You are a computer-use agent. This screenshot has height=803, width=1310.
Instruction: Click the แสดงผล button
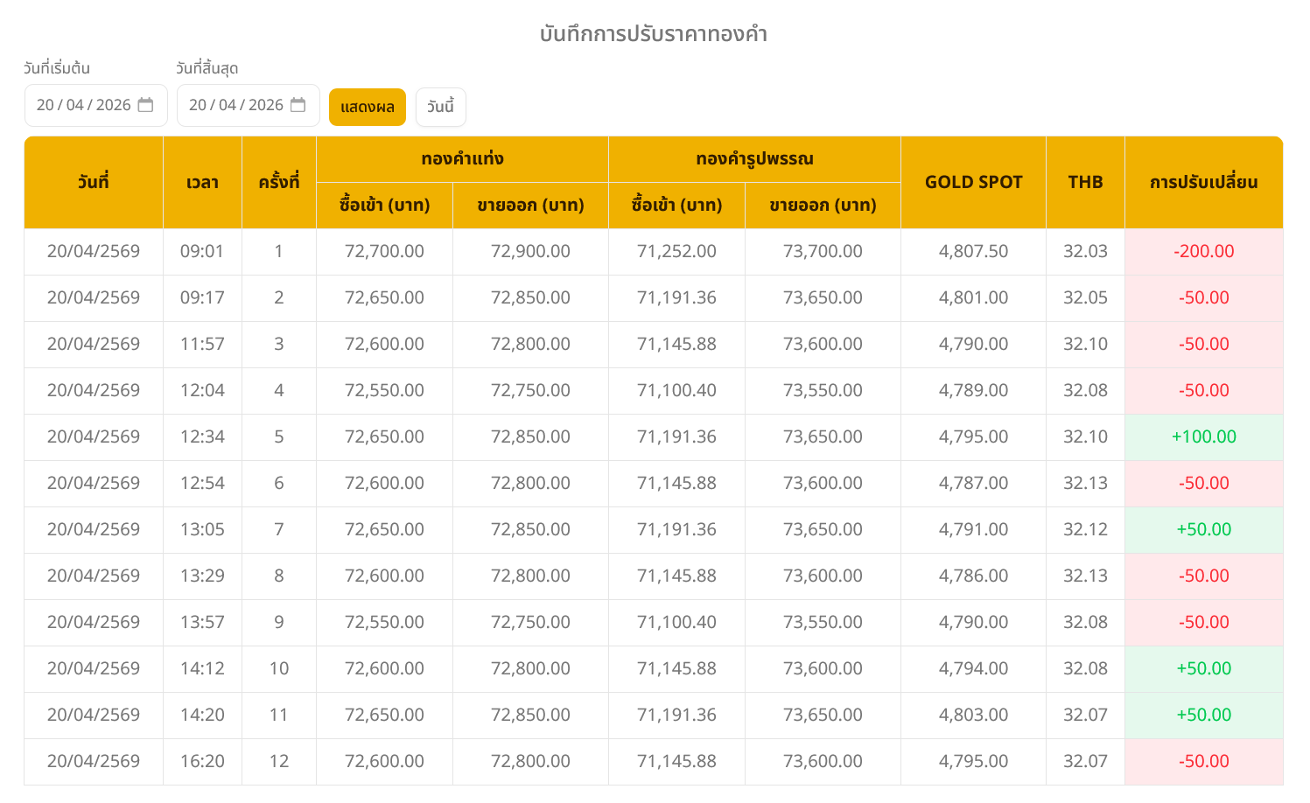(x=367, y=107)
